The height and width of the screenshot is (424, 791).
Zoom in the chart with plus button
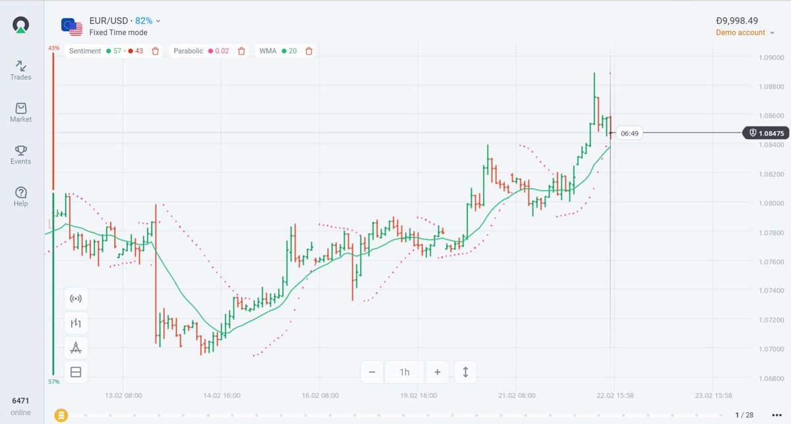pos(437,372)
